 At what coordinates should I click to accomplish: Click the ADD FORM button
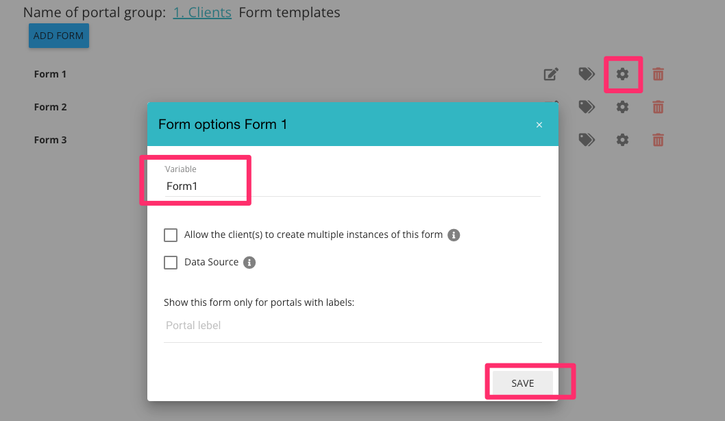click(59, 36)
